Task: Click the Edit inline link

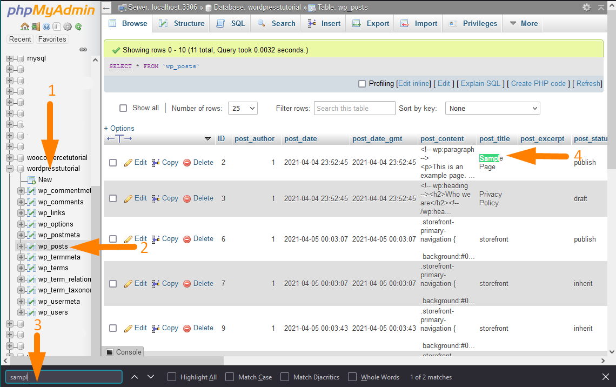Action: point(414,84)
